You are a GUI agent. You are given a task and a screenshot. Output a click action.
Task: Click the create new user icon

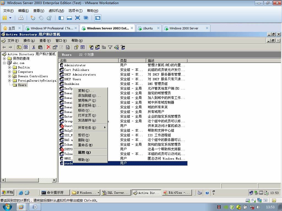(x=91, y=47)
